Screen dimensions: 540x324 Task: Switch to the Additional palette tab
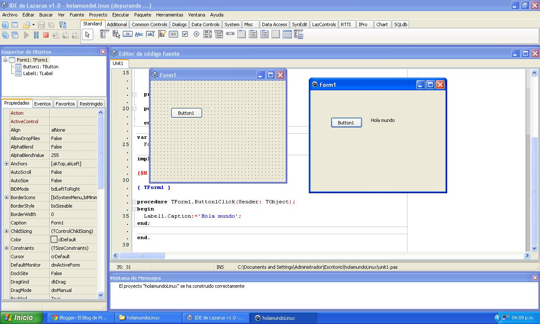click(117, 24)
